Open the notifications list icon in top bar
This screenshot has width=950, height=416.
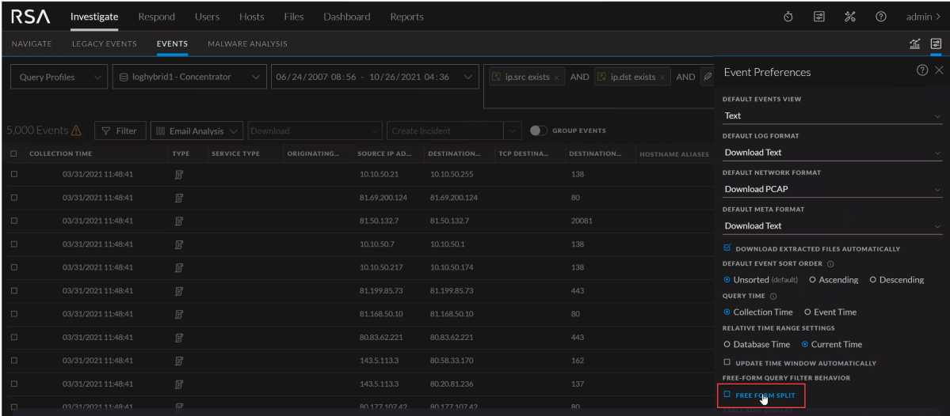coord(818,17)
